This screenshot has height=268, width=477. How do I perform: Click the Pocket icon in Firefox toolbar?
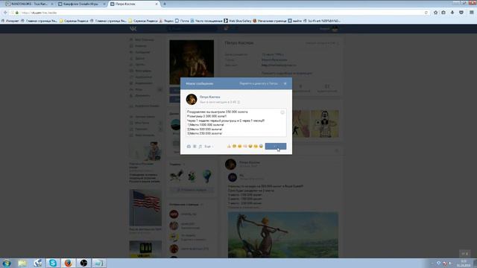(x=461, y=13)
